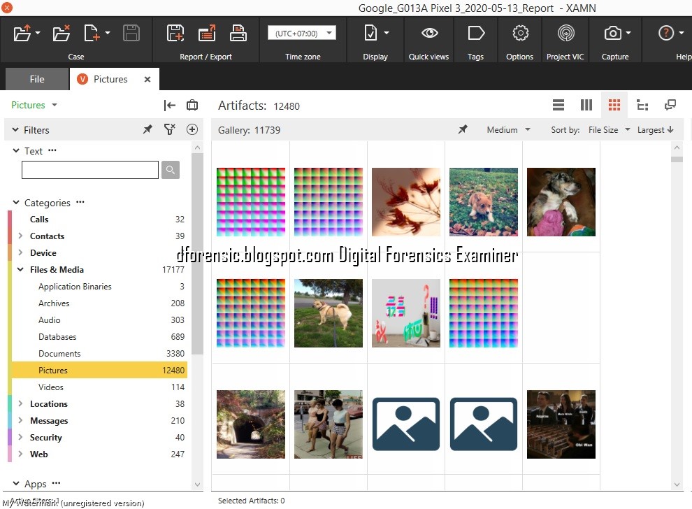Select the Documents category
Image resolution: width=692 pixels, height=509 pixels.
tap(59, 353)
